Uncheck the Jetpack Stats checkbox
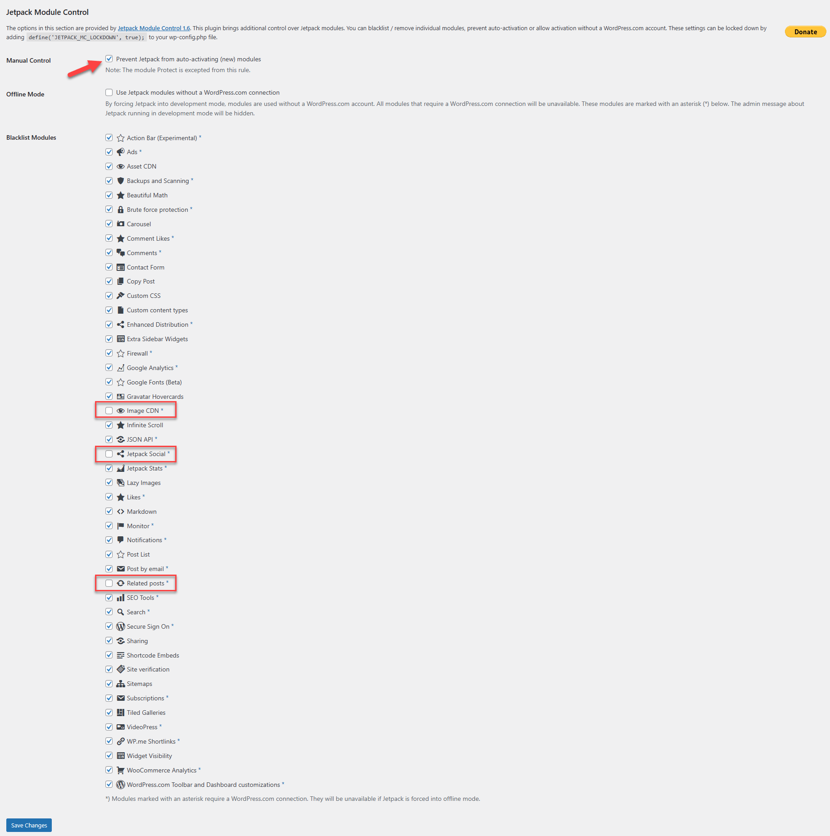Screen dimensions: 830x836 pyautogui.click(x=109, y=468)
